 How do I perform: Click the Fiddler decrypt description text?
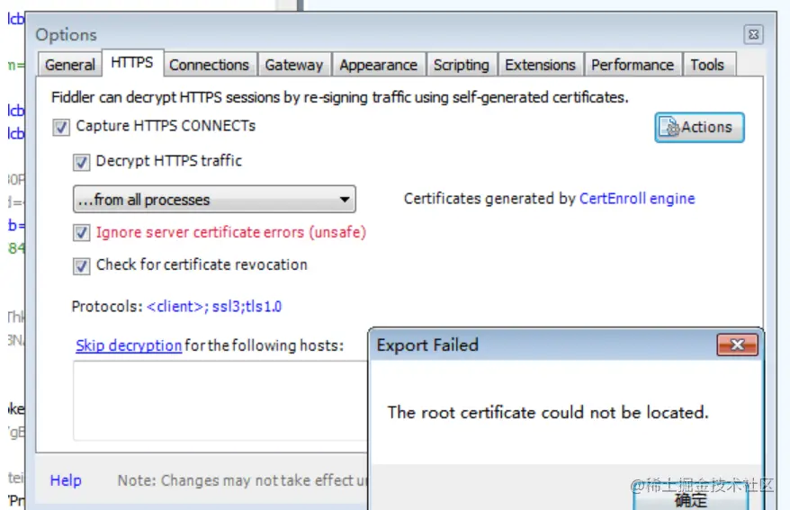coord(340,97)
